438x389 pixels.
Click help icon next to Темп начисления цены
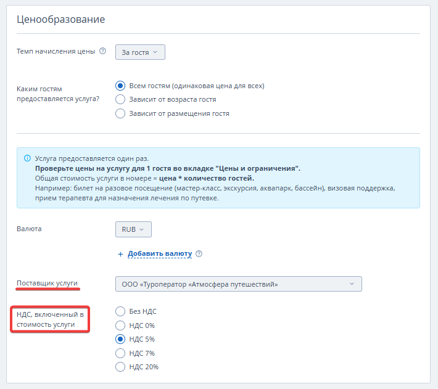click(103, 52)
